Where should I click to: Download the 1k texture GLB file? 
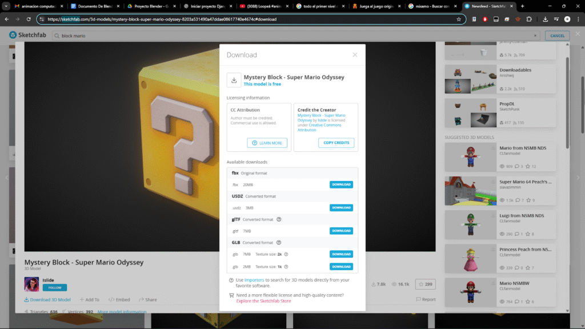coord(341,267)
